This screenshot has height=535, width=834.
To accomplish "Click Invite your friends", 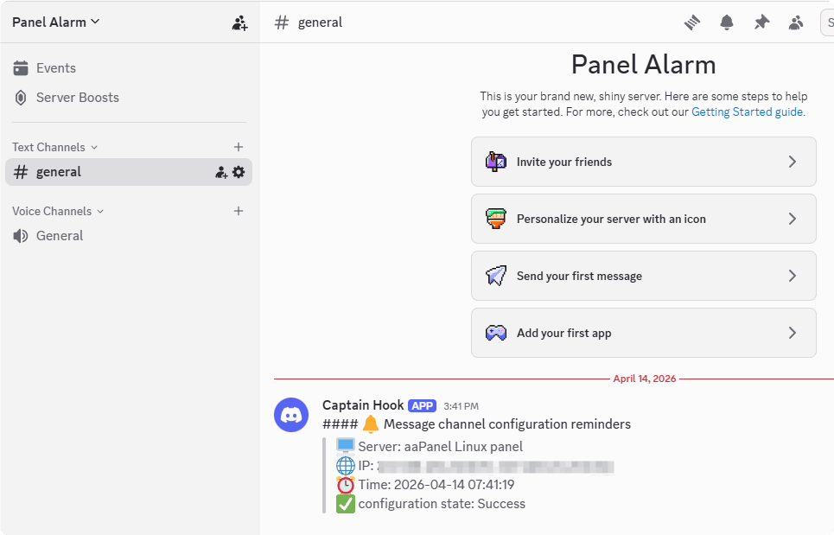I will pos(643,162).
